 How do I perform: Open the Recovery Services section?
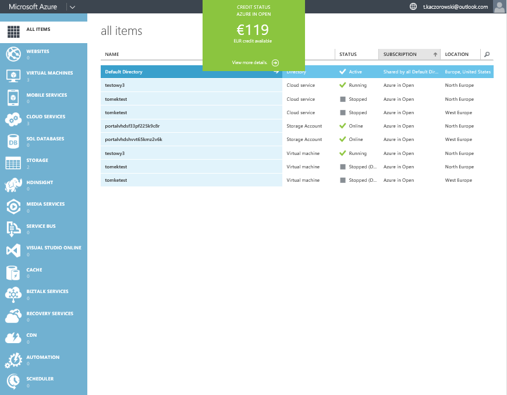44,316
